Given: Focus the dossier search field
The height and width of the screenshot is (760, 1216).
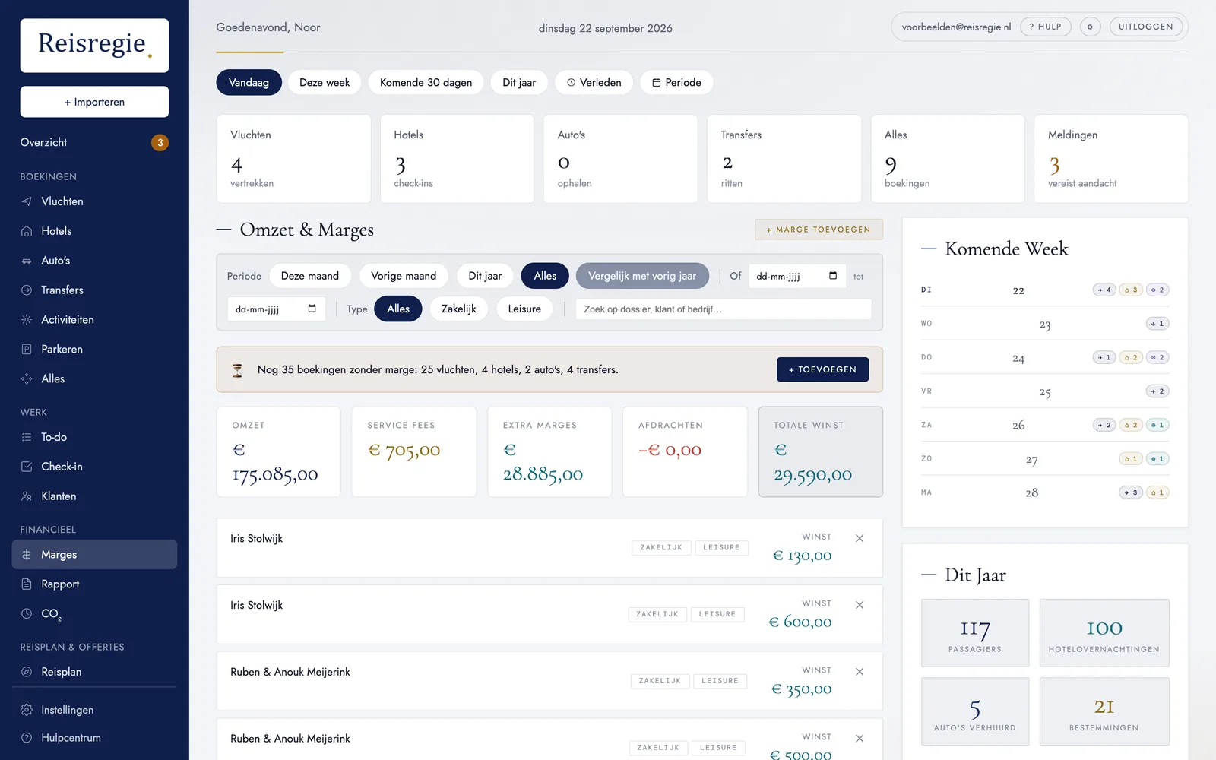Looking at the screenshot, I should (x=724, y=309).
